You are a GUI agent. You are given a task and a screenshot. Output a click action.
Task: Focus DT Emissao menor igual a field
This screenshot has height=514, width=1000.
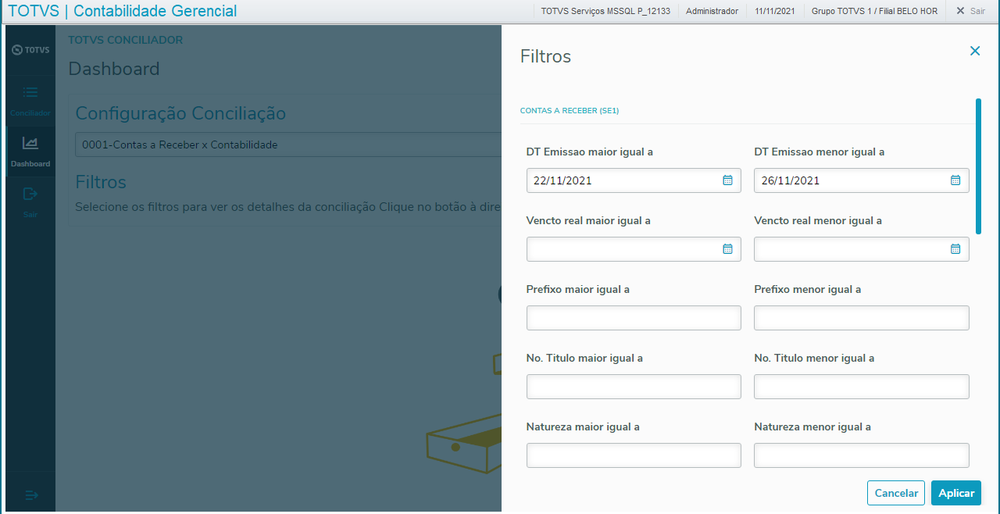click(861, 180)
